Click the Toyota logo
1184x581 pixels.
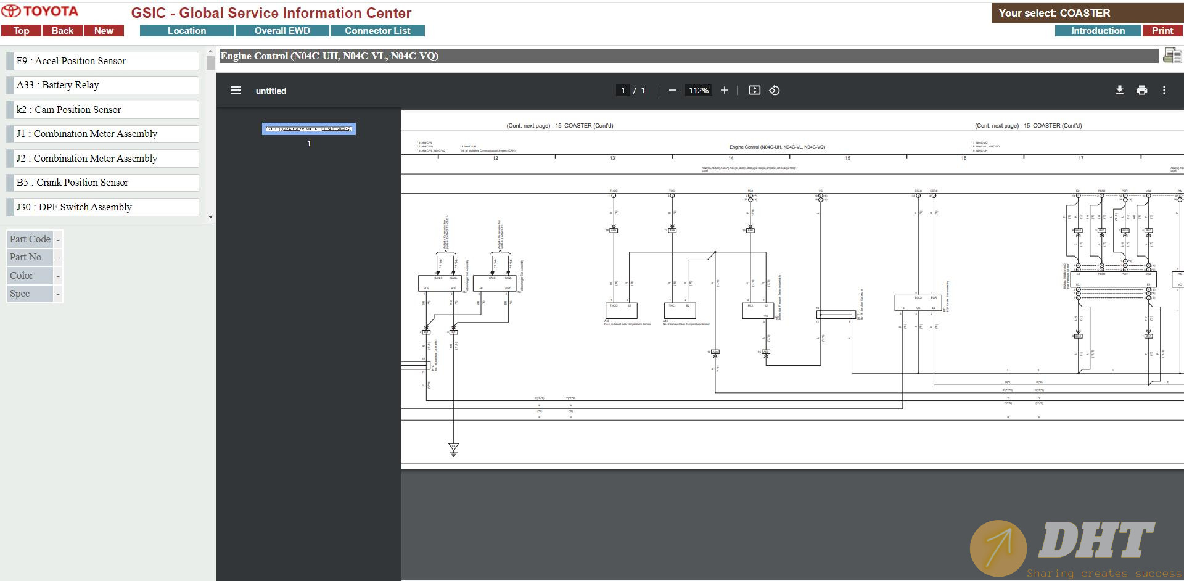click(x=40, y=12)
